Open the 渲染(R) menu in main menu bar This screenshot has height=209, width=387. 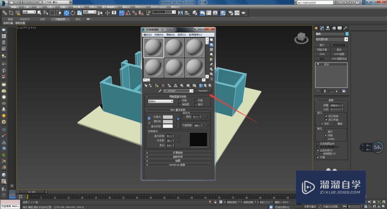pyautogui.click(x=127, y=7)
